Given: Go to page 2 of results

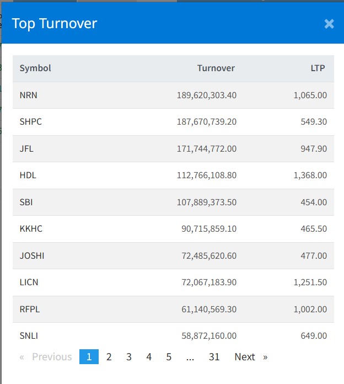Looking at the screenshot, I should coord(109,357).
